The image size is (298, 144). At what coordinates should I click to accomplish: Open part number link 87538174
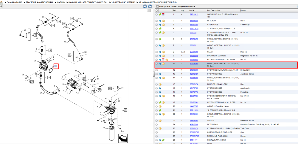pyautogui.click(x=194, y=84)
